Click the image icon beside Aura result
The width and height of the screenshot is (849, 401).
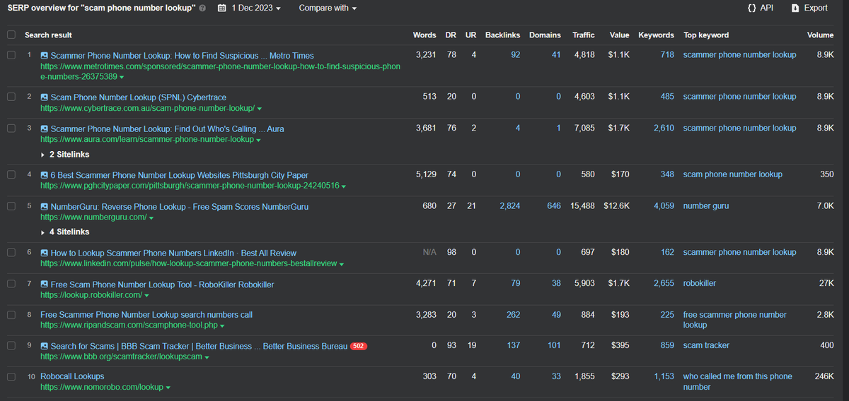[x=45, y=129]
